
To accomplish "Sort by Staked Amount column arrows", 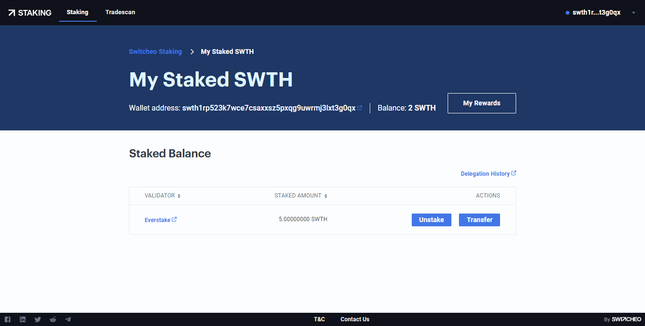I will pyautogui.click(x=326, y=196).
